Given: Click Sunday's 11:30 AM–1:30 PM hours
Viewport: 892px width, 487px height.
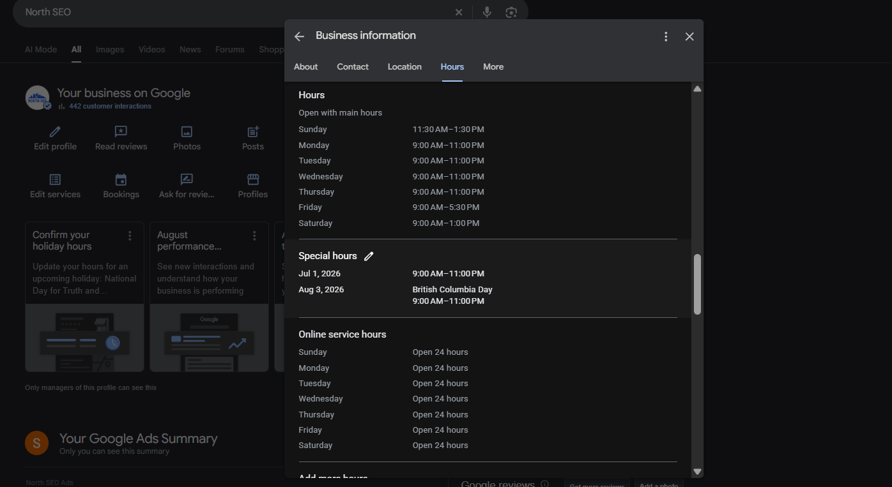Looking at the screenshot, I should [449, 130].
